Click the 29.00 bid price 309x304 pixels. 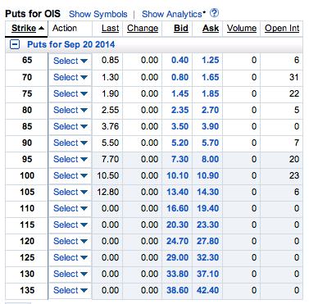point(178,257)
